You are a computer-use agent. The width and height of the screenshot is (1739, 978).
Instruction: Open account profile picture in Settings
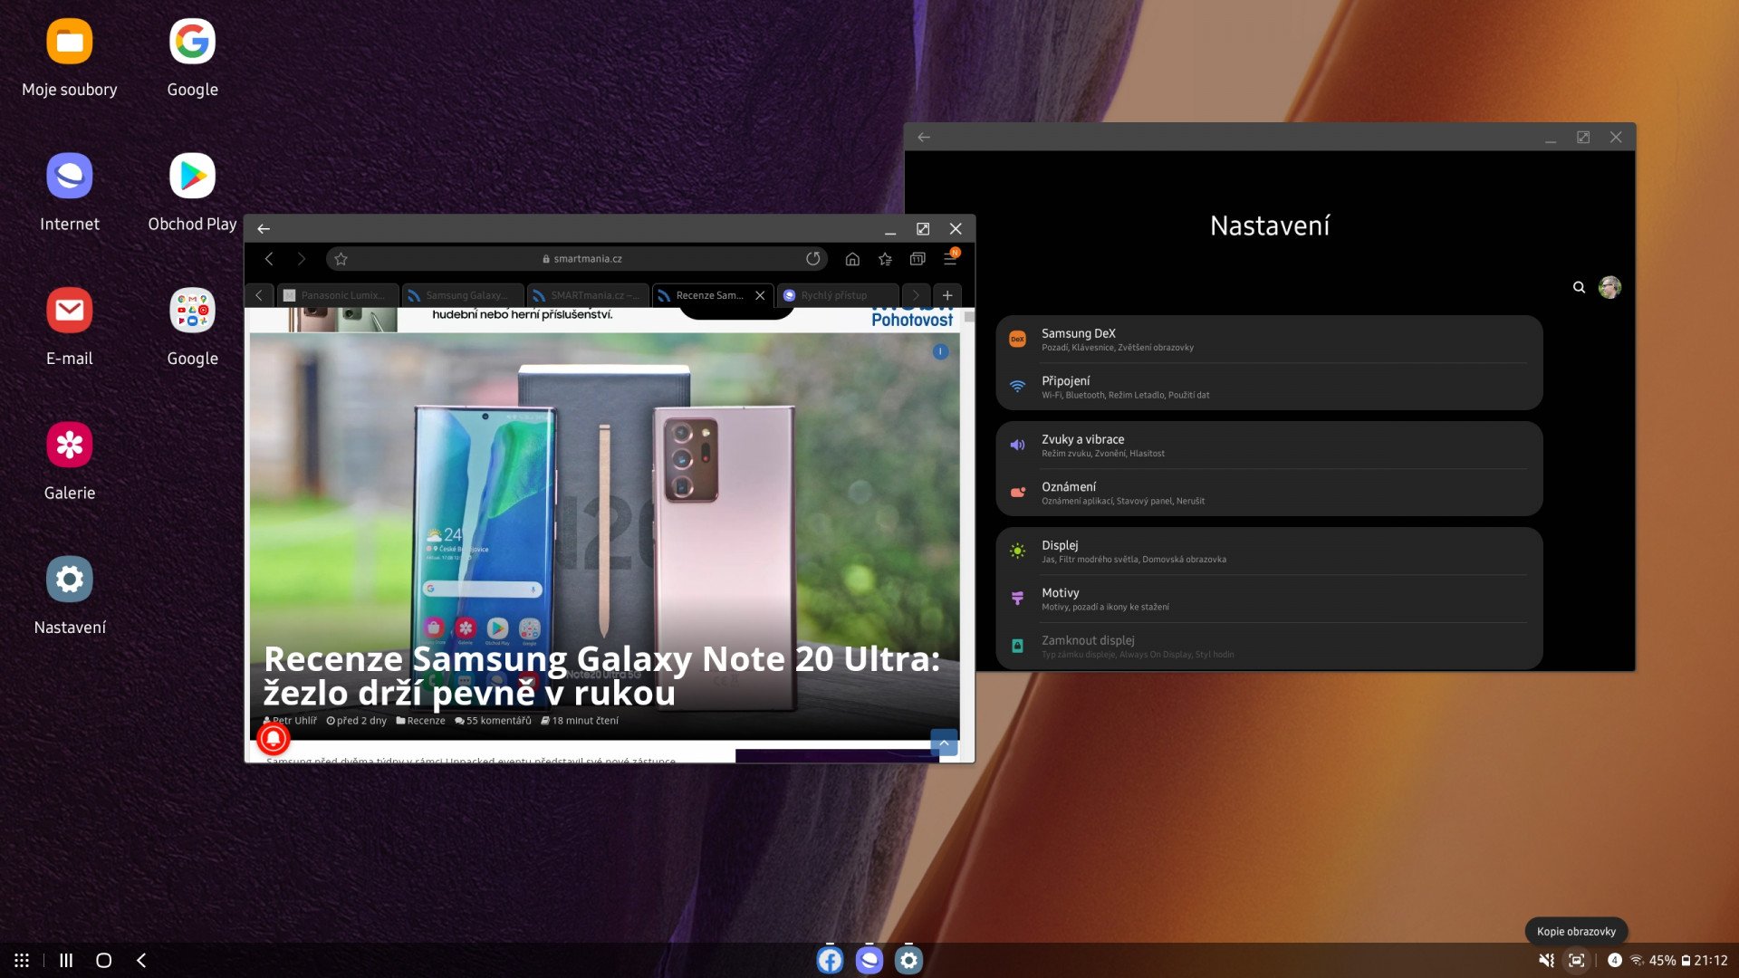click(1609, 288)
